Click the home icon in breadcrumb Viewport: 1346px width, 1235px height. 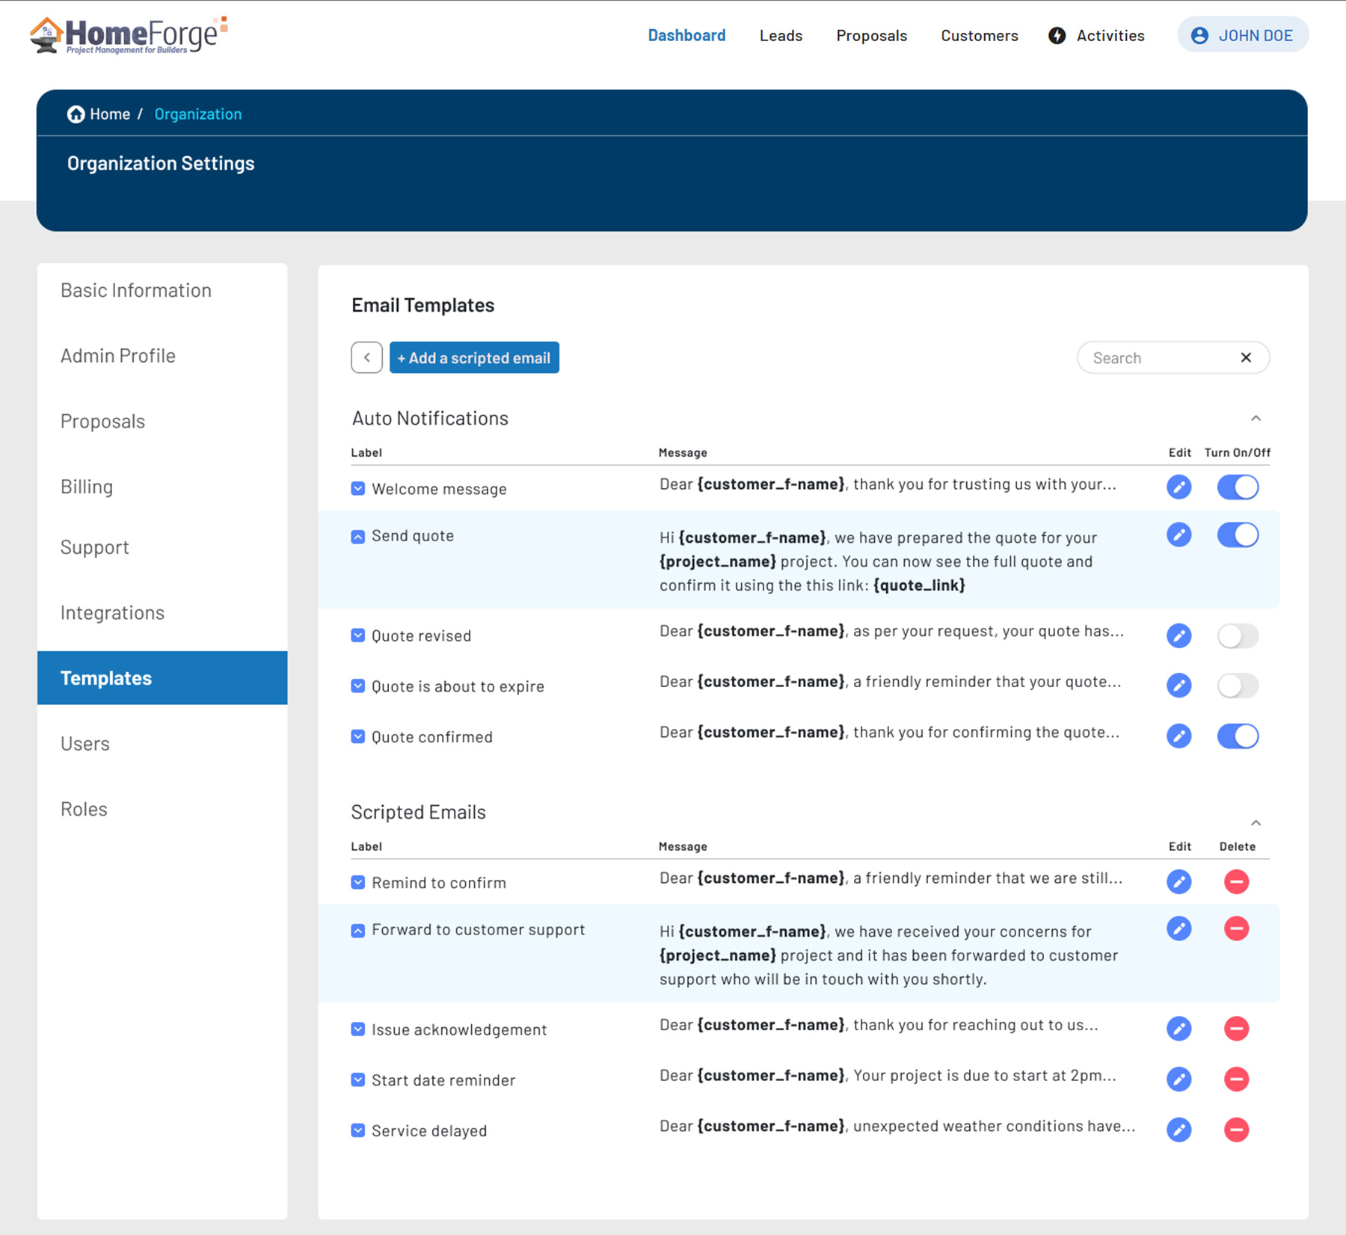tap(76, 114)
